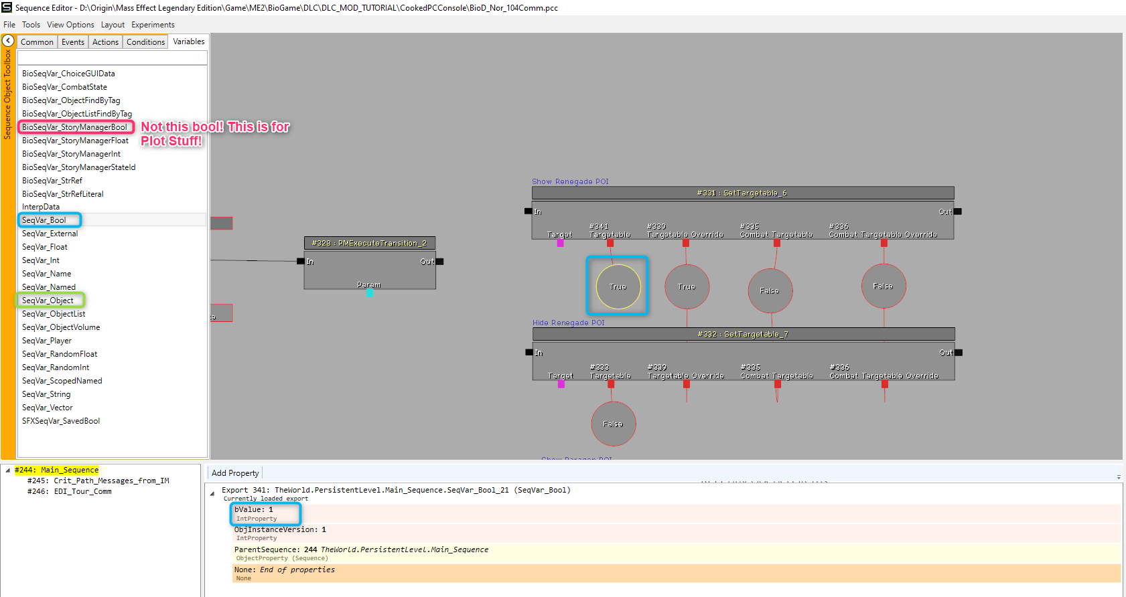Select InterpData in the variables list
Image resolution: width=1126 pixels, height=597 pixels.
tap(41, 207)
